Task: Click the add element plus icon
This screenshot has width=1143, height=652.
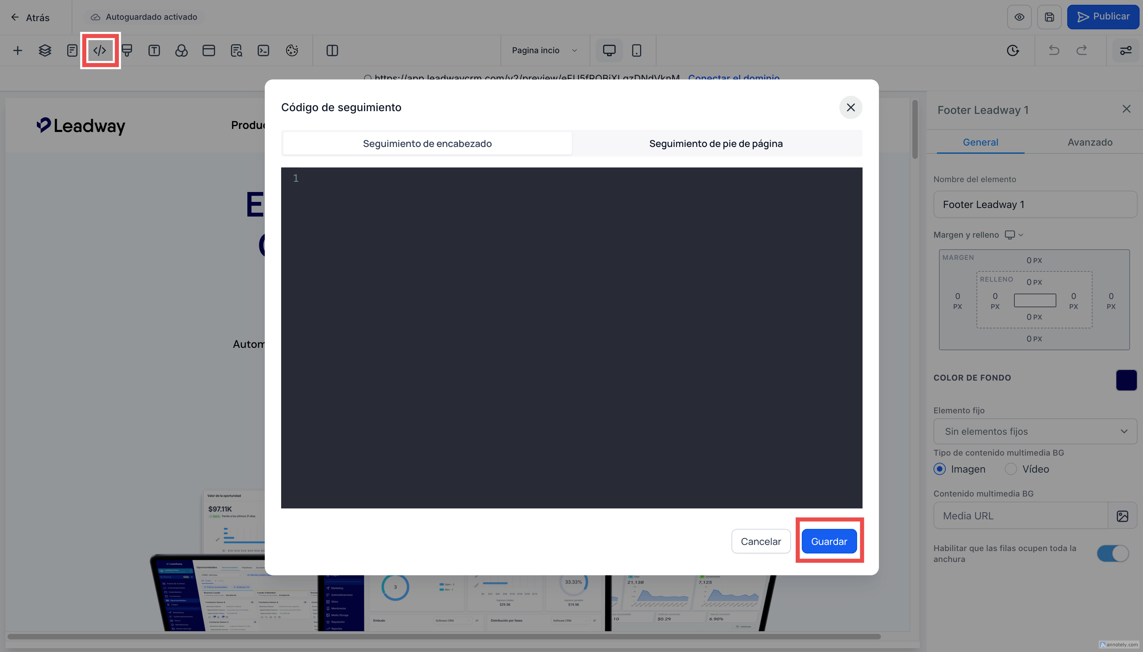Action: 17,50
